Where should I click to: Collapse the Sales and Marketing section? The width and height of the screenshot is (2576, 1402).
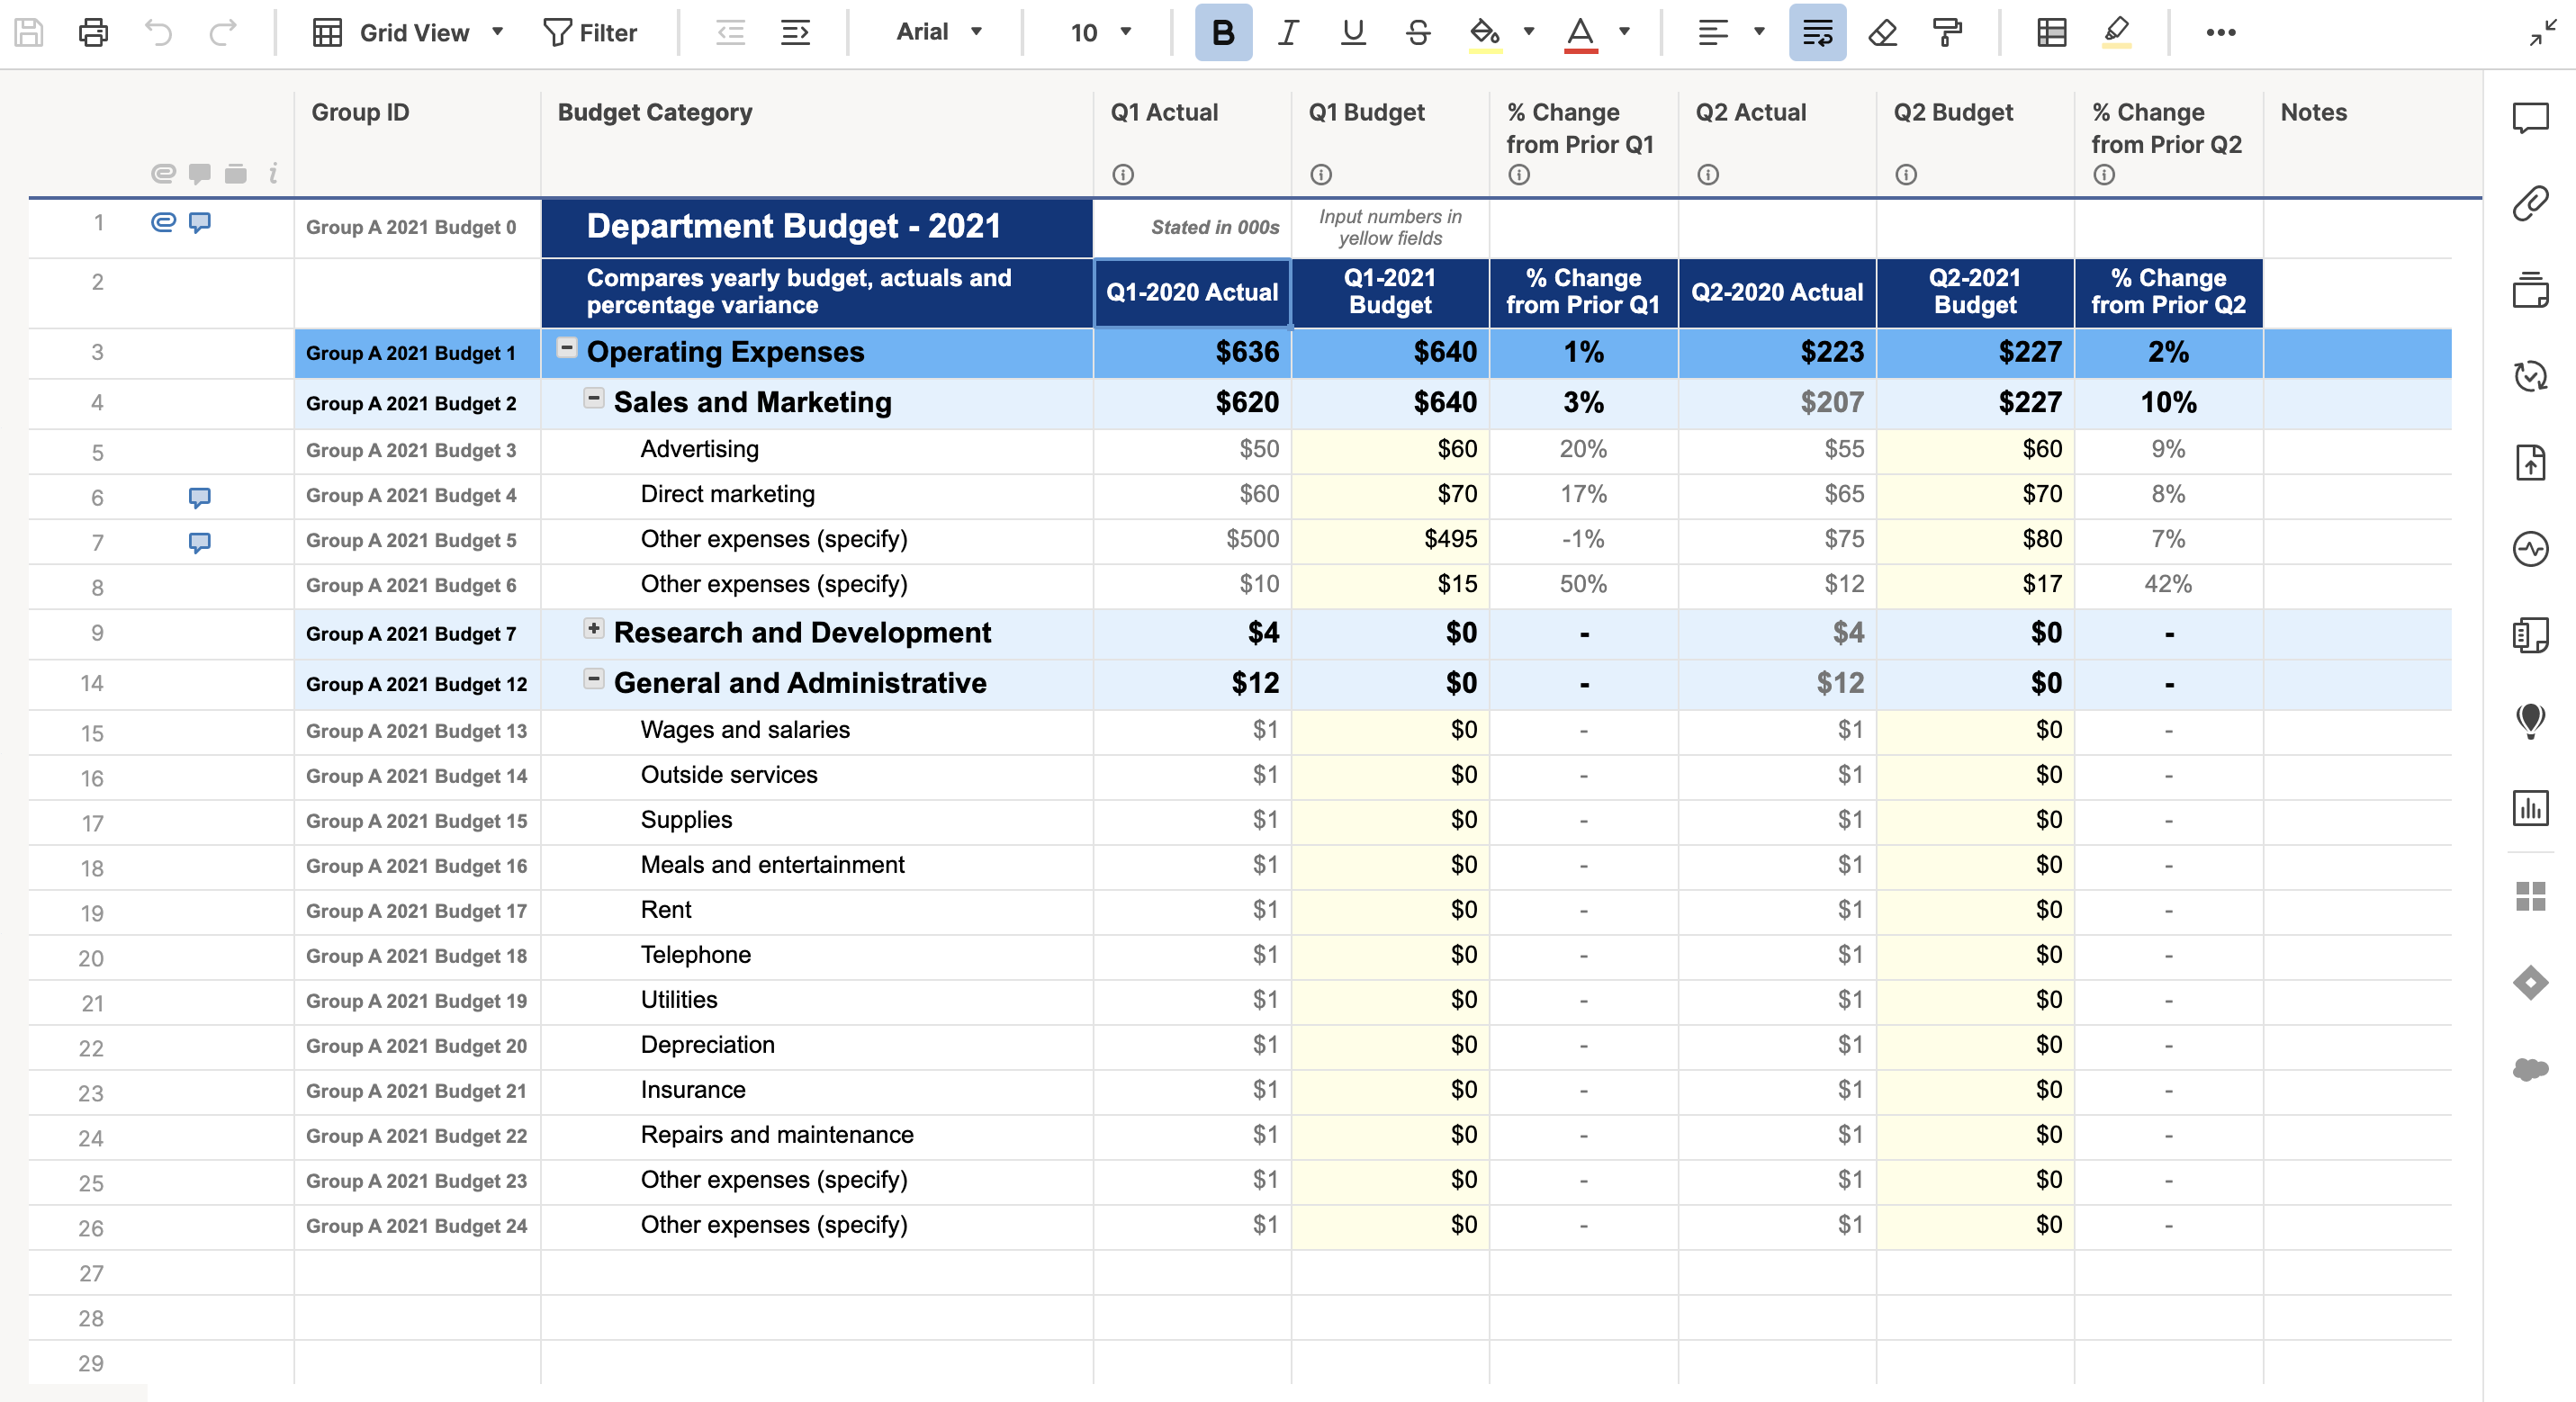[x=593, y=399]
